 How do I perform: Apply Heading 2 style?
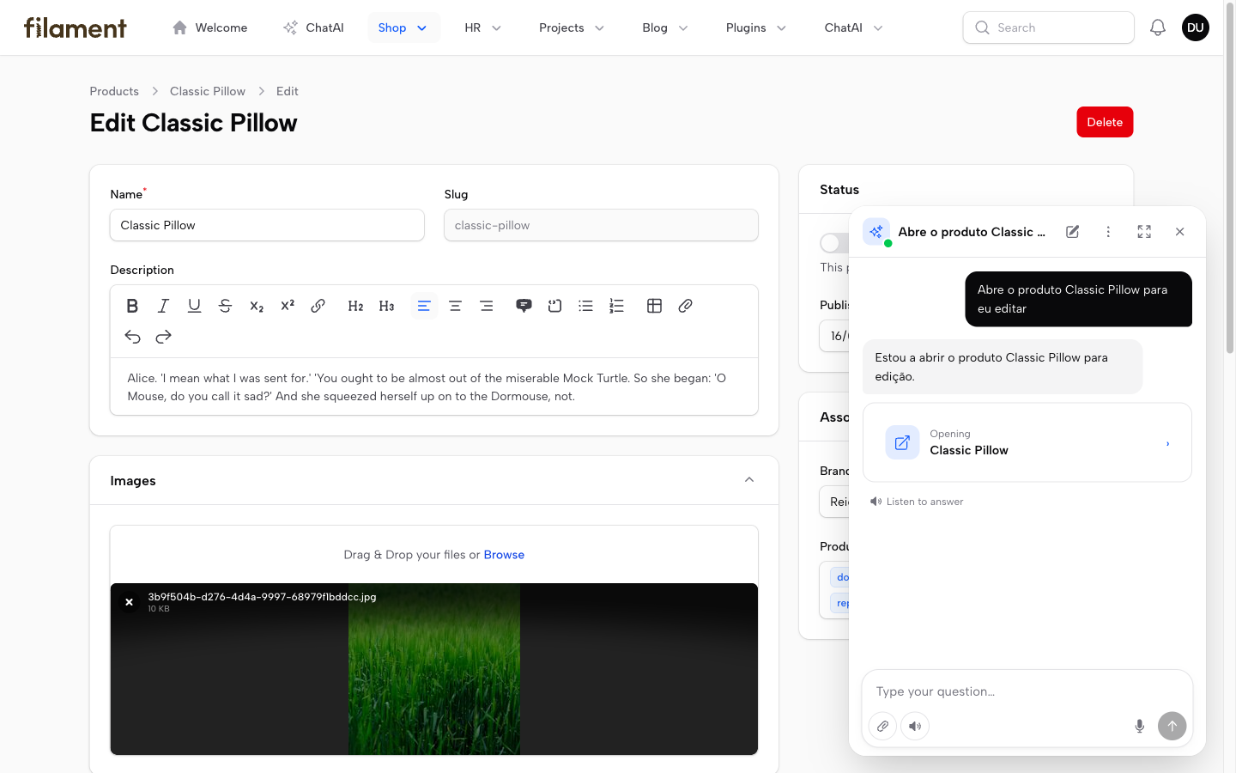click(x=355, y=306)
